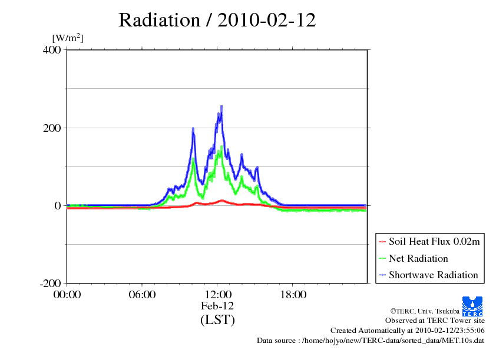Click the 06:00 x-axis label
The height and width of the screenshot is (350, 496).
click(x=142, y=295)
